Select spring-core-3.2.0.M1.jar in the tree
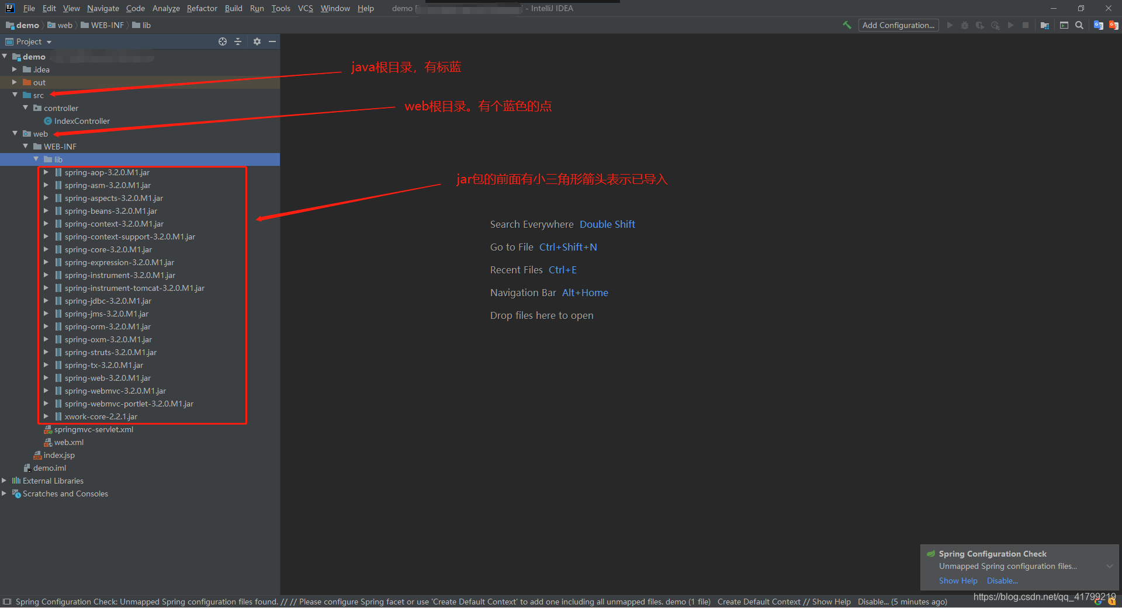This screenshot has height=608, width=1122. [x=108, y=249]
